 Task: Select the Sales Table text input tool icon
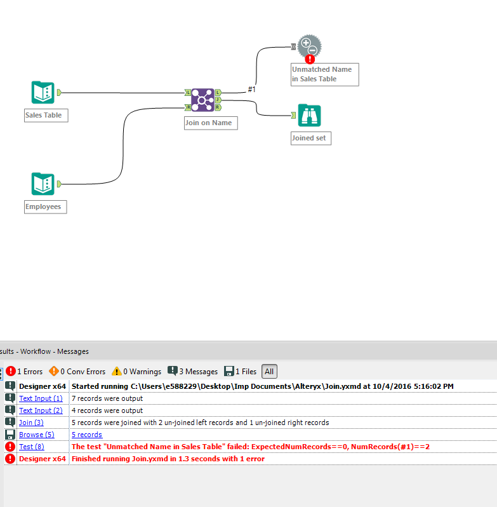(43, 93)
